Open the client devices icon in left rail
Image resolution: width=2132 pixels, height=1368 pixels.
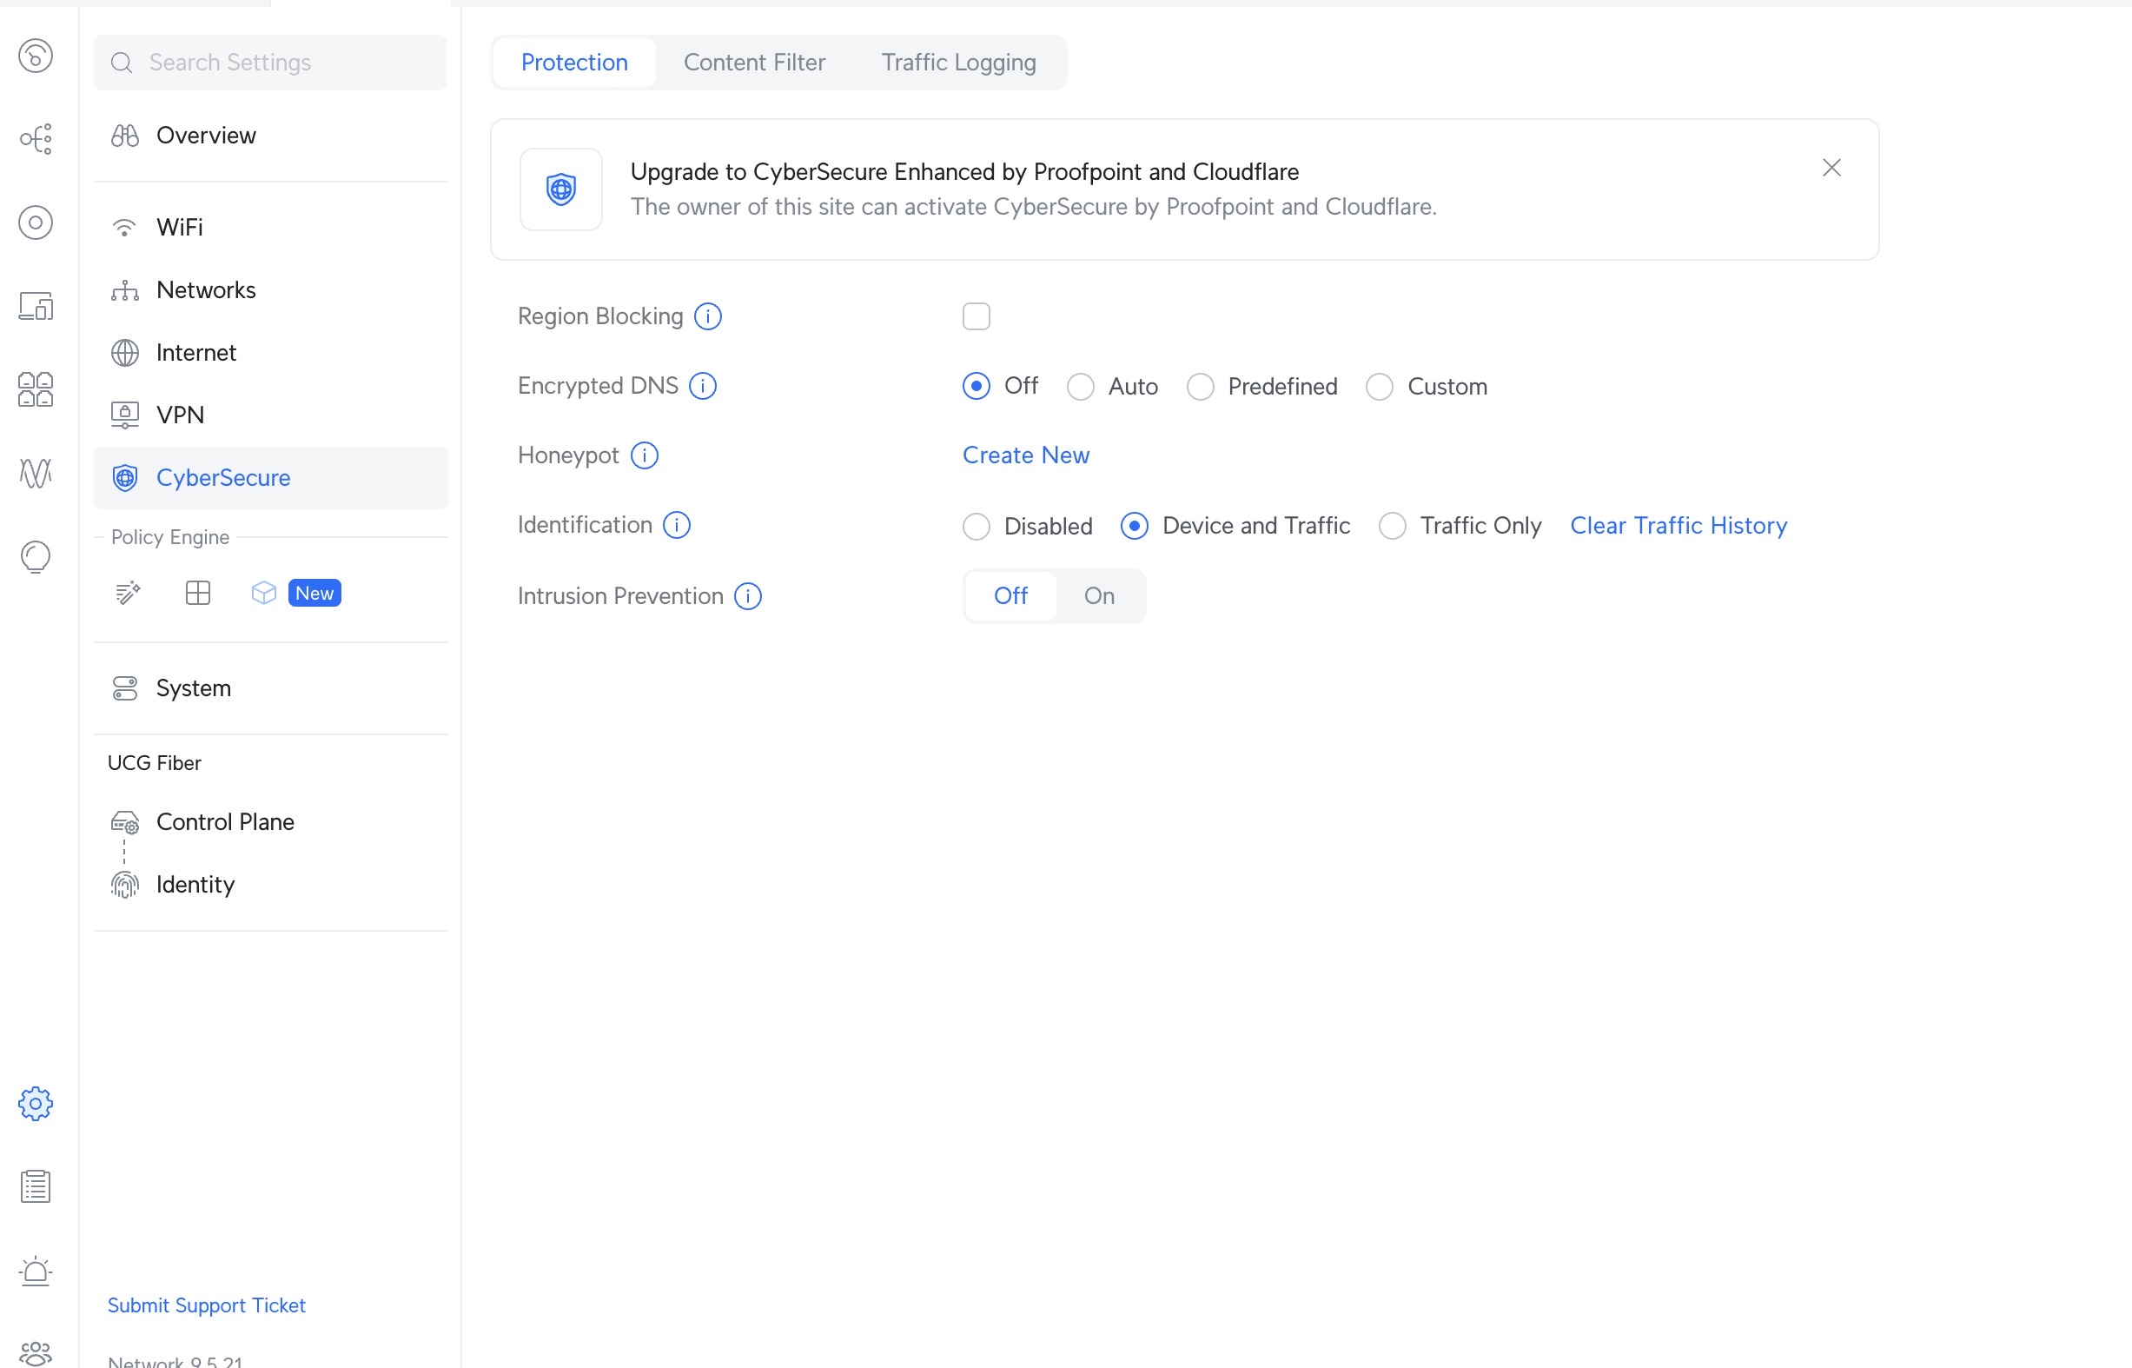pos(36,306)
